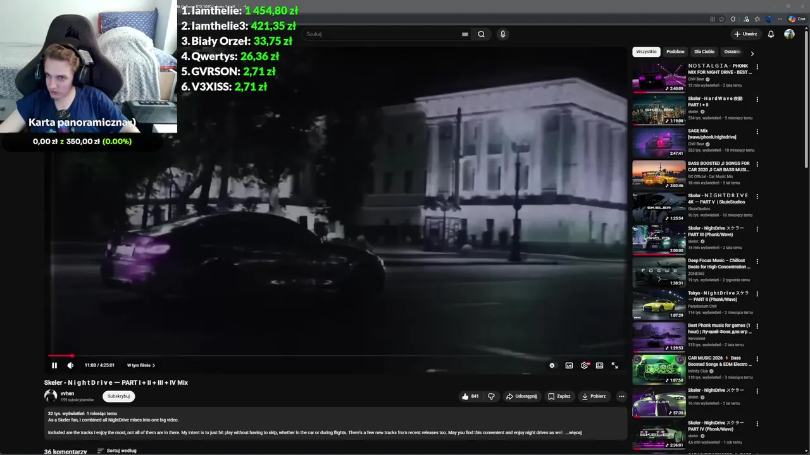Screen dimensions: 810x455
Task: Click the Utwórz create button
Action: [x=746, y=34]
